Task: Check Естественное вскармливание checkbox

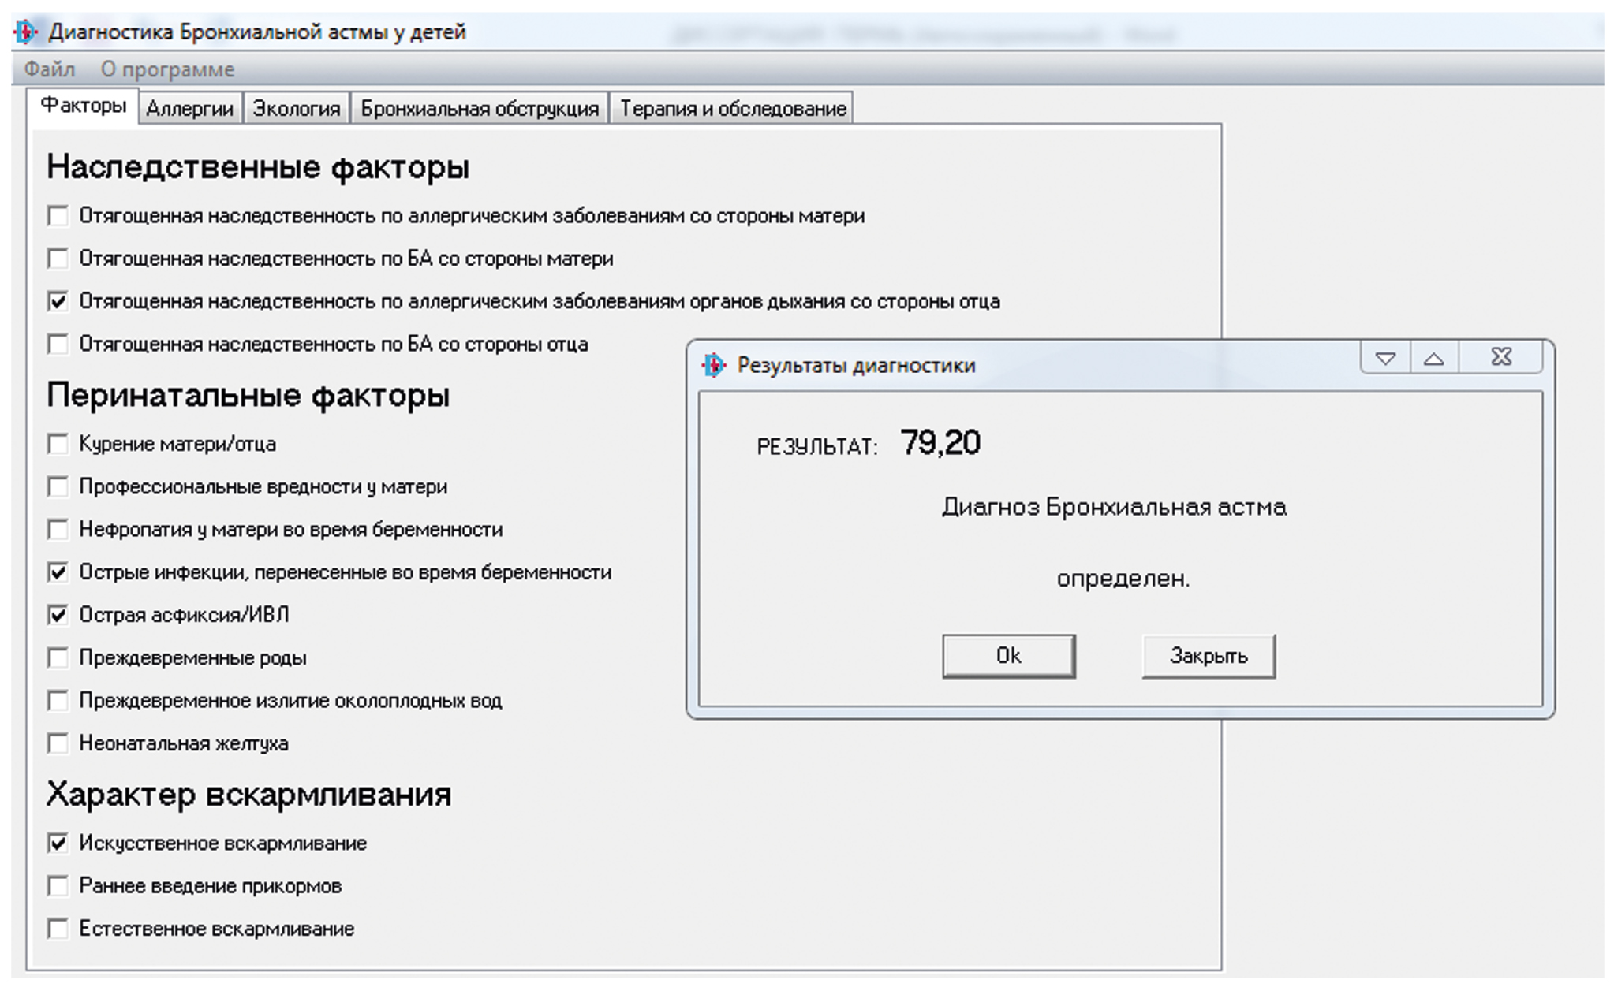Action: 58,929
